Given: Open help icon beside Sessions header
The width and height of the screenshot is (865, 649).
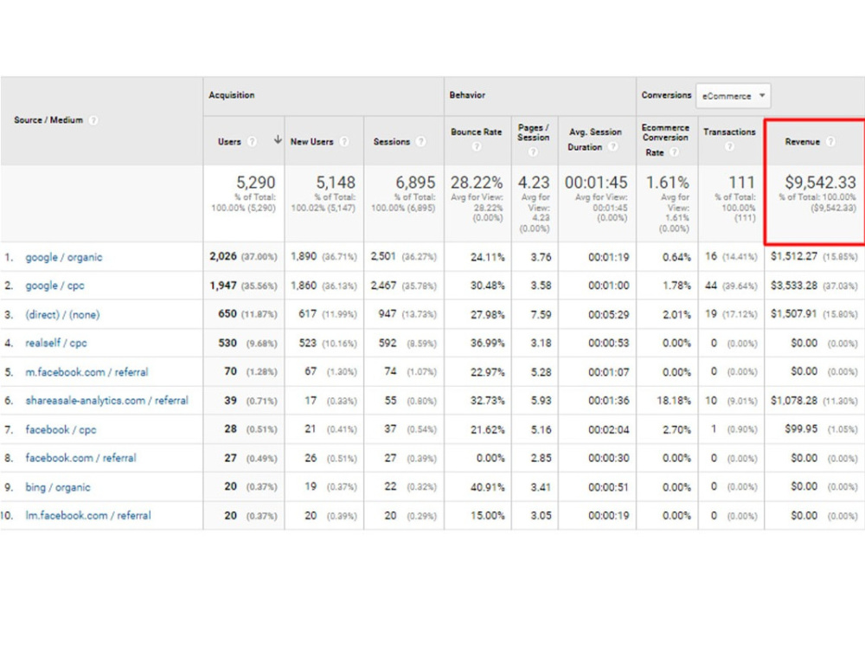Looking at the screenshot, I should [x=421, y=142].
